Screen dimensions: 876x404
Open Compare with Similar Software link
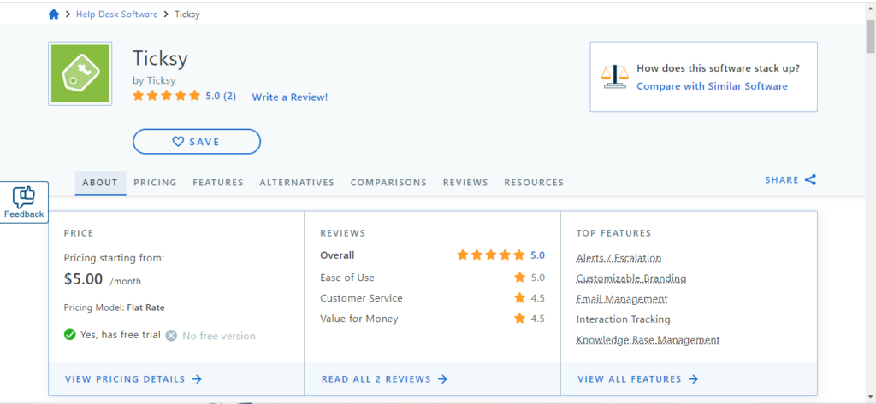click(713, 86)
